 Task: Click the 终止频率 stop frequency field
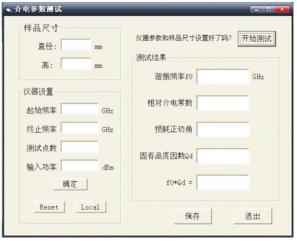click(80, 129)
